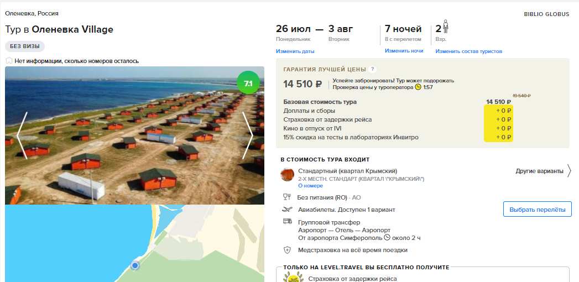The image size is (579, 282).
Task: Open the Изменить даты link
Action: (295, 51)
